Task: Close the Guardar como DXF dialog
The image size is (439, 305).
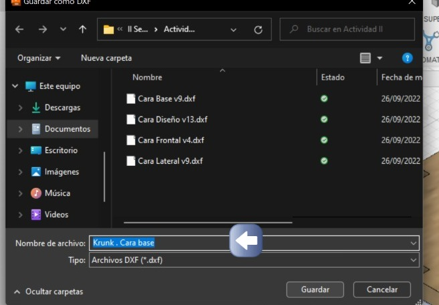Action: (412, 3)
